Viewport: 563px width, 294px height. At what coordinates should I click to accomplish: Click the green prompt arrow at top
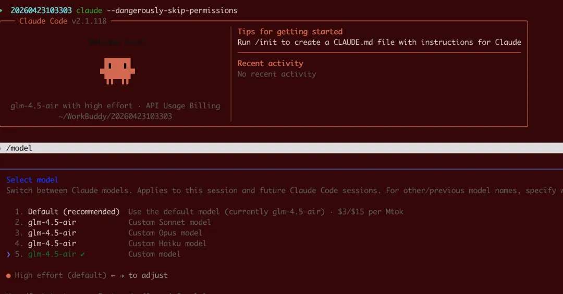(x=2, y=10)
